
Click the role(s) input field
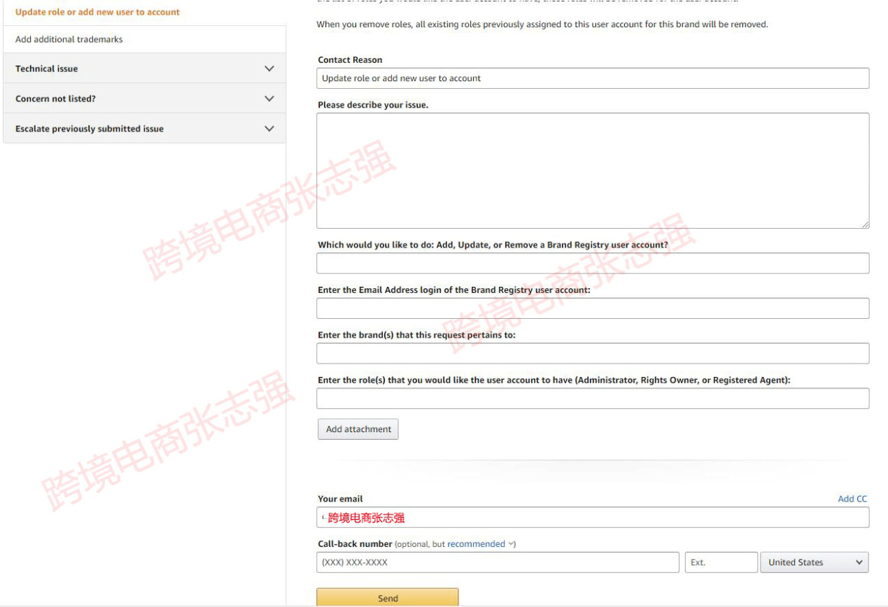pyautogui.click(x=592, y=399)
